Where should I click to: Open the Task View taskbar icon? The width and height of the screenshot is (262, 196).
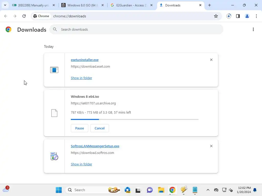pos(138,190)
